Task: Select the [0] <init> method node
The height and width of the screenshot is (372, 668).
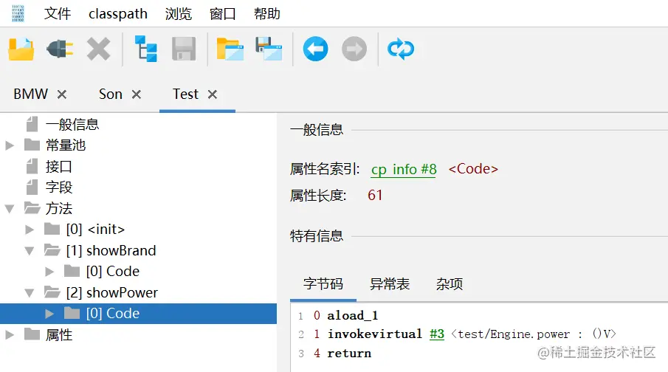Action: coord(95,230)
